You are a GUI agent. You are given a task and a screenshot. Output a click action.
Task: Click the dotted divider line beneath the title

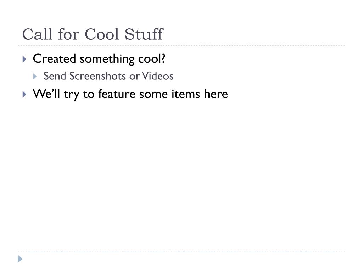(181, 45)
